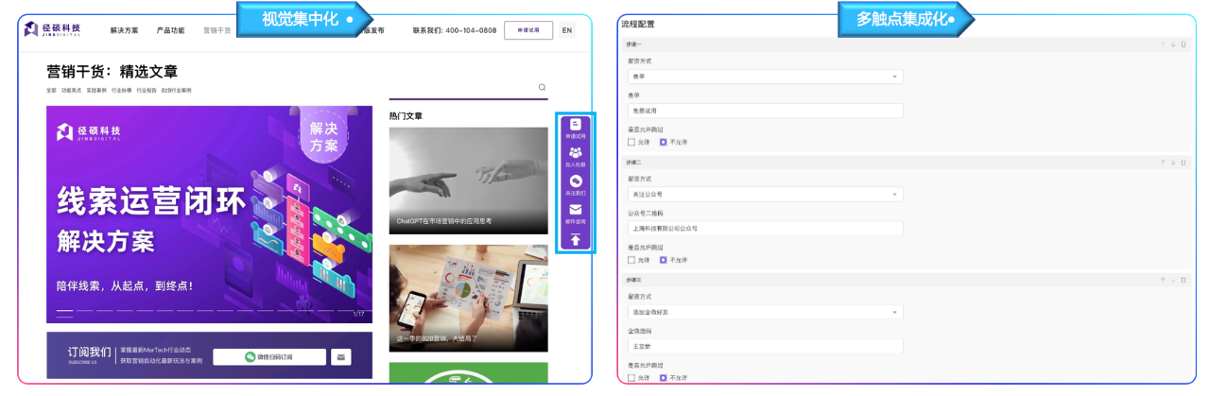
Task: Click the 关注我们 WeChat icon in sidebar
Action: pyautogui.click(x=575, y=181)
